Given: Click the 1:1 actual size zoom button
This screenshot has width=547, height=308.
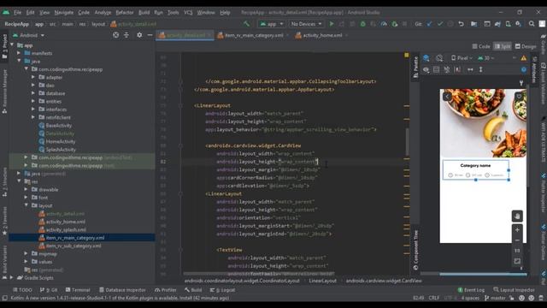Looking at the screenshot, I should click(x=517, y=251).
